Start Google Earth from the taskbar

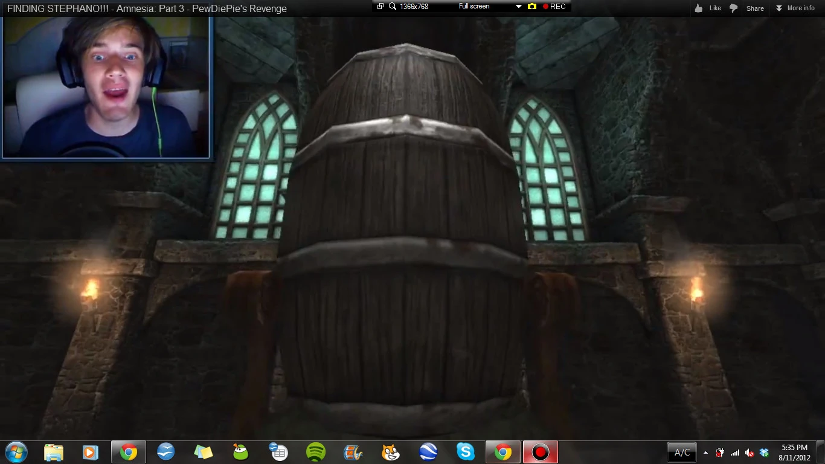point(428,452)
